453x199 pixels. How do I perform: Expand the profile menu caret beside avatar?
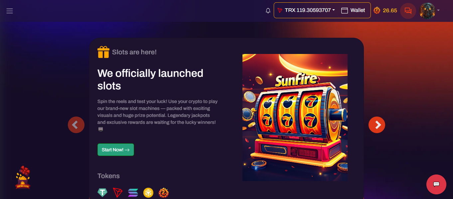pos(438,10)
